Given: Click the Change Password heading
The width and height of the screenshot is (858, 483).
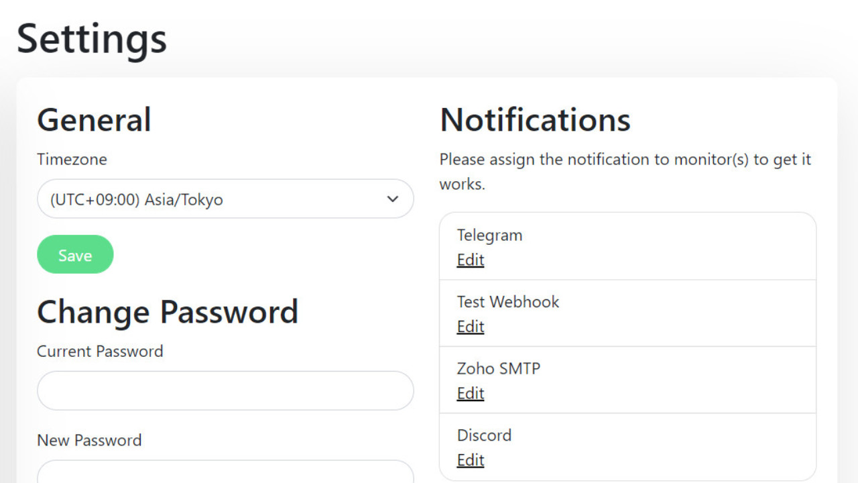Looking at the screenshot, I should (x=168, y=312).
